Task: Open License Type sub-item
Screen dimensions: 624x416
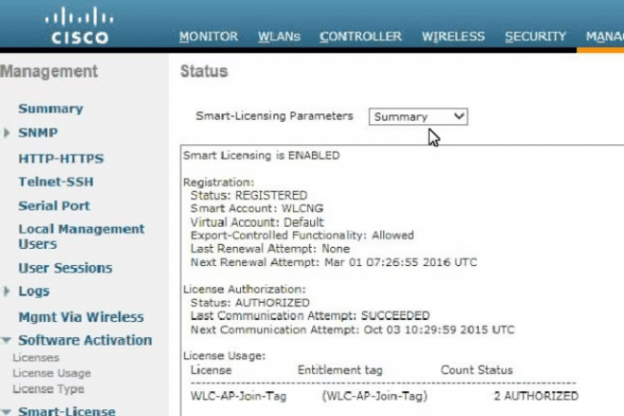Action: click(48, 388)
